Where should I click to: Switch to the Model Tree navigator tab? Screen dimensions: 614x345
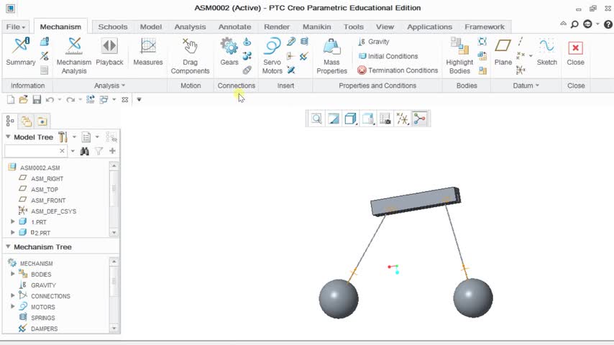pos(10,121)
